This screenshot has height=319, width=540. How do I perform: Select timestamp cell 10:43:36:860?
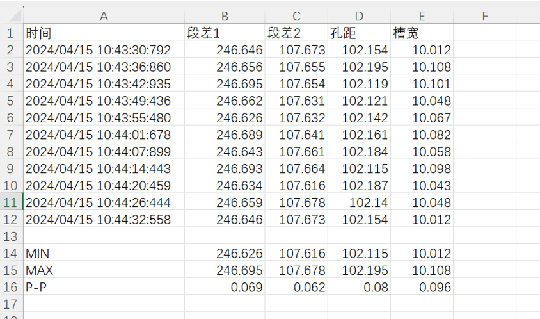point(104,67)
